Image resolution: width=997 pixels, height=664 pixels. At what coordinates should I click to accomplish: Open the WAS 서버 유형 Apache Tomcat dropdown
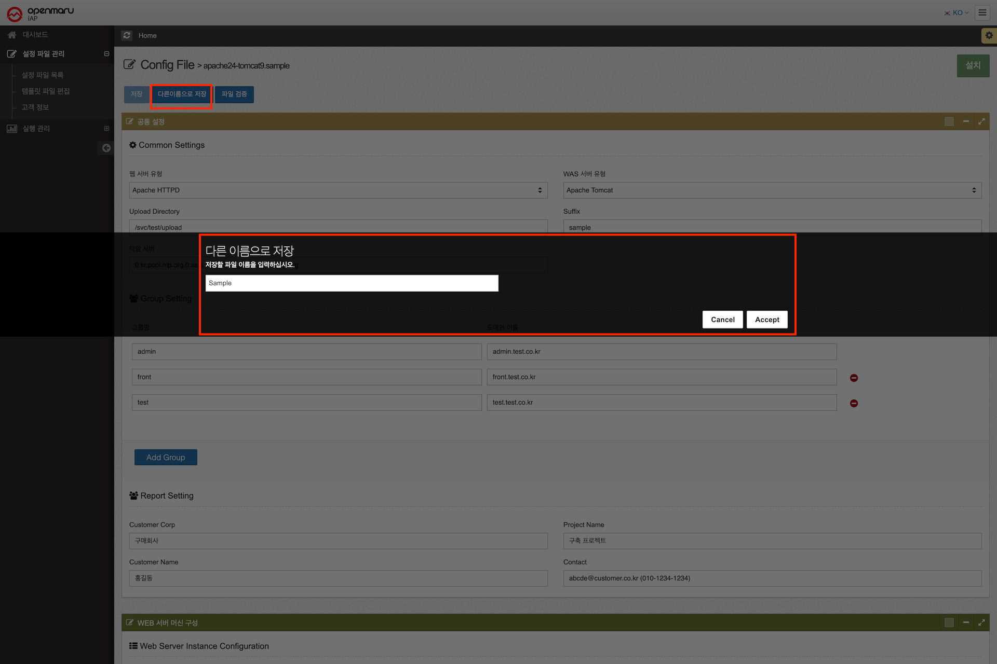tap(772, 190)
